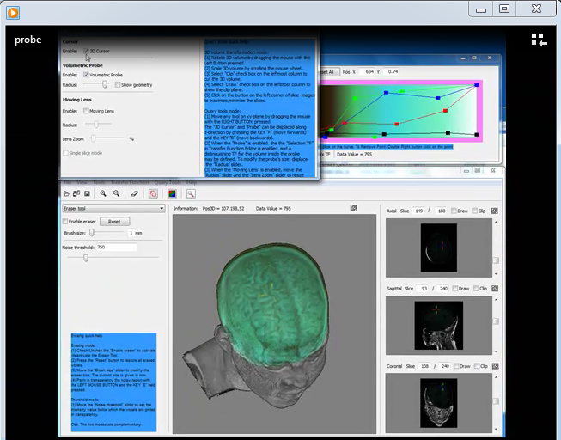Maximize the Coronal slice view icon

pyautogui.click(x=495, y=366)
